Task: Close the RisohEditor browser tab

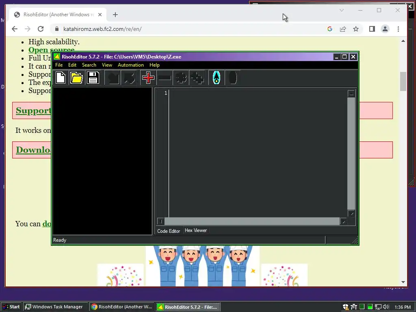Action: (100, 15)
